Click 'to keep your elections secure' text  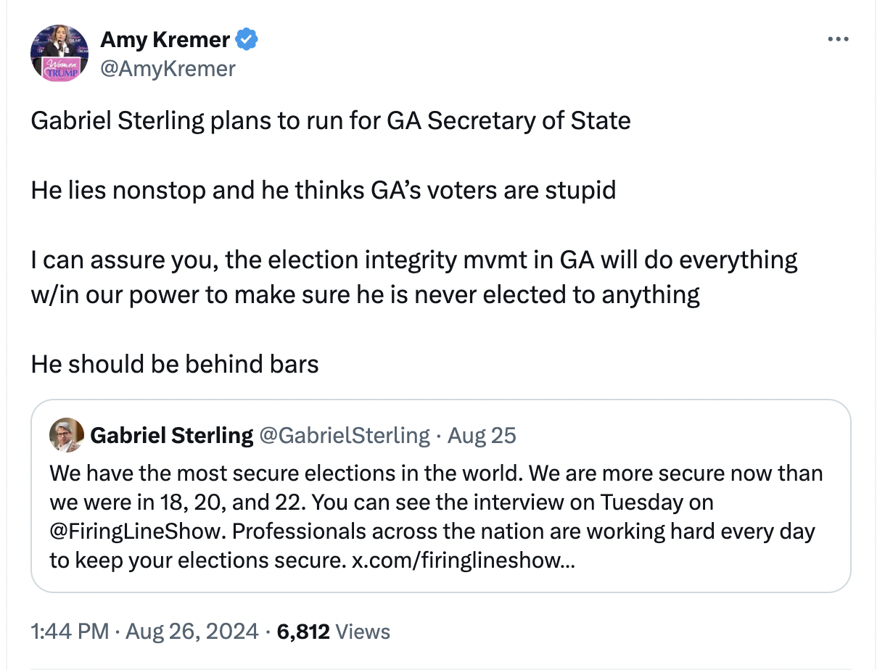click(x=196, y=561)
